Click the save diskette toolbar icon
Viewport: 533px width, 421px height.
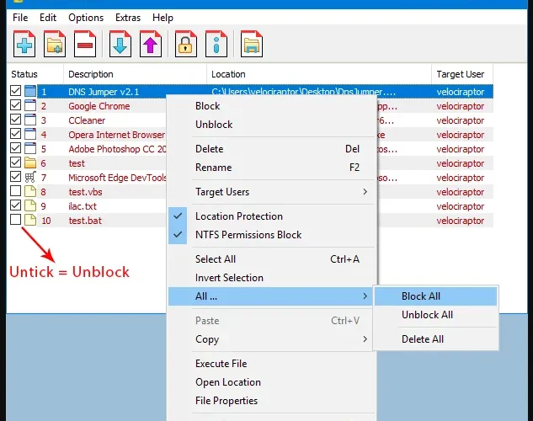click(x=252, y=44)
